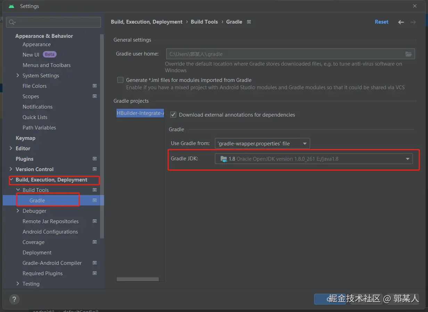Image resolution: width=428 pixels, height=312 pixels.
Task: Expand the Version Control tree node
Action: coord(11,169)
